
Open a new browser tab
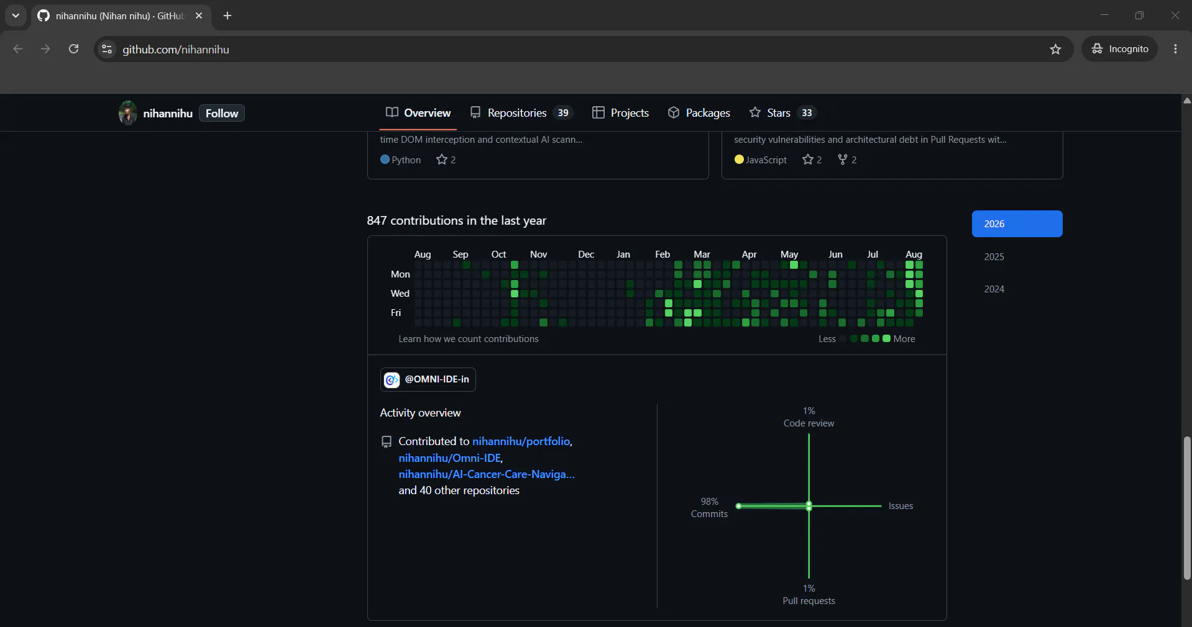pyautogui.click(x=227, y=16)
